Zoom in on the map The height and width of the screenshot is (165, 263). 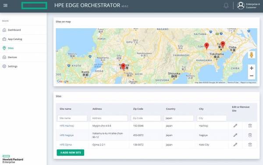point(252,68)
